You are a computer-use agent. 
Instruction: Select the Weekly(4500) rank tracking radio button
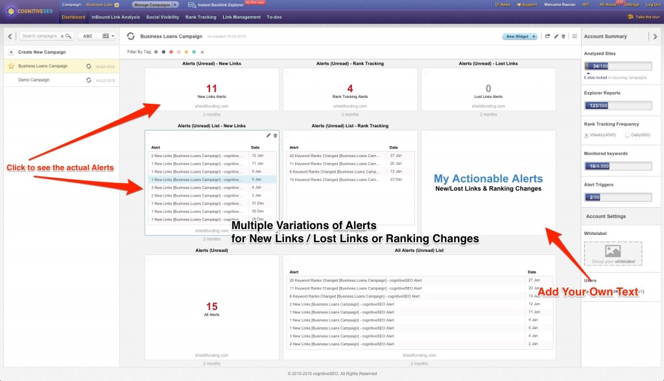(587, 135)
